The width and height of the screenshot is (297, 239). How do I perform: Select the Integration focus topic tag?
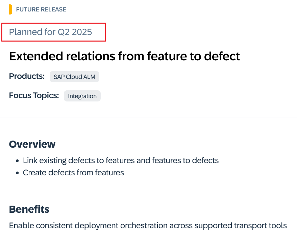click(82, 96)
